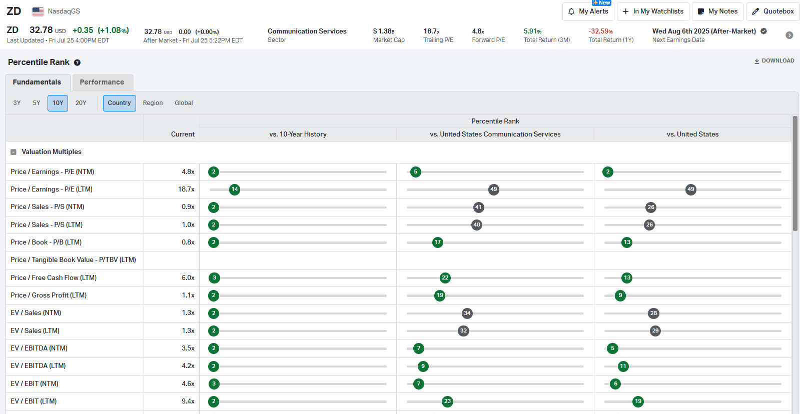Select the 20Y time period
800x414 pixels.
(81, 103)
